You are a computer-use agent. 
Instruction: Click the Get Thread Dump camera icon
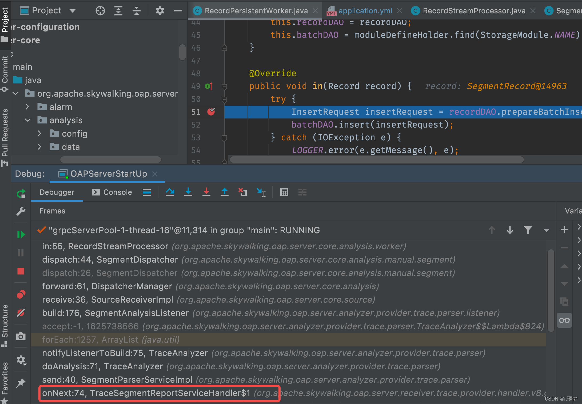point(21,336)
